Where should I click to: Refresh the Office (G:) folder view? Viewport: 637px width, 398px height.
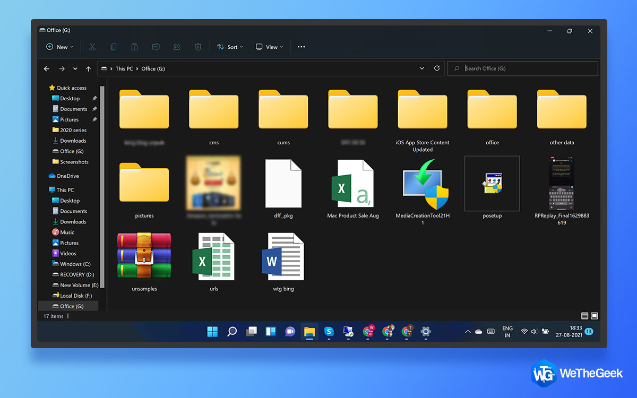pyautogui.click(x=437, y=68)
